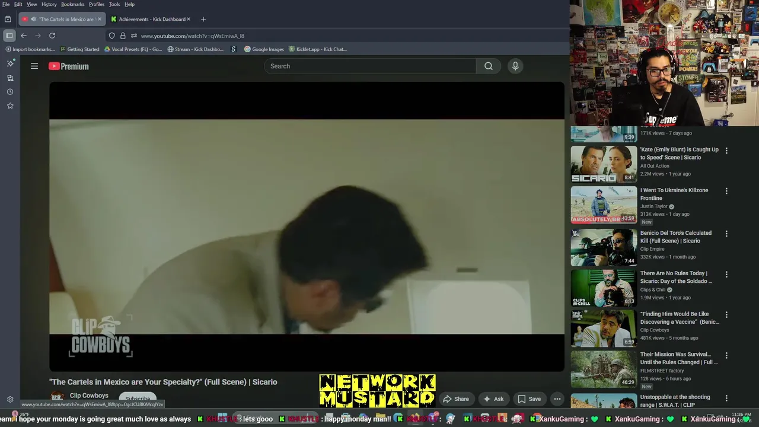Open Benicio Del Toro 7:44 thumbnail

604,247
